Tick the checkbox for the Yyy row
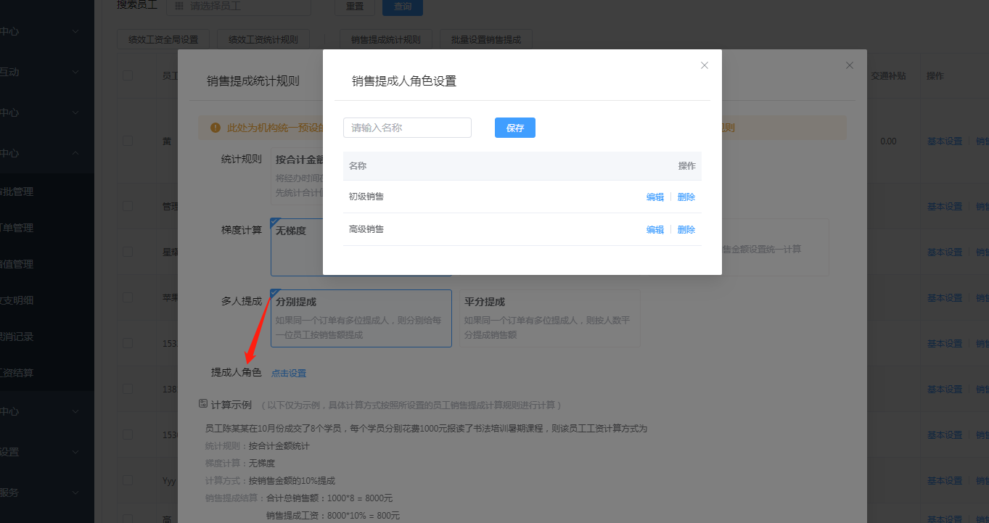The image size is (989, 523). (128, 480)
